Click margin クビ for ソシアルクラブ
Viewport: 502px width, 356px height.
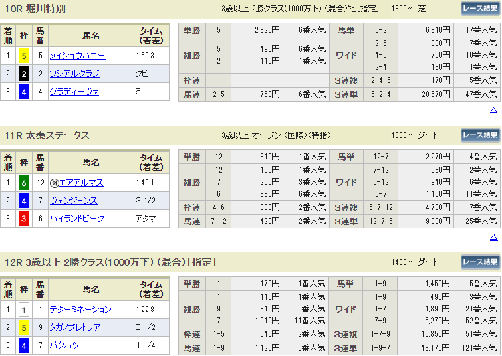(142, 74)
